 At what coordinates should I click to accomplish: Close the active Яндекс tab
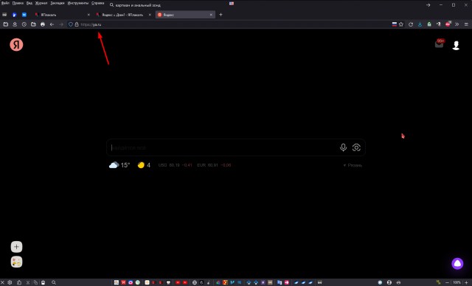[x=211, y=15]
